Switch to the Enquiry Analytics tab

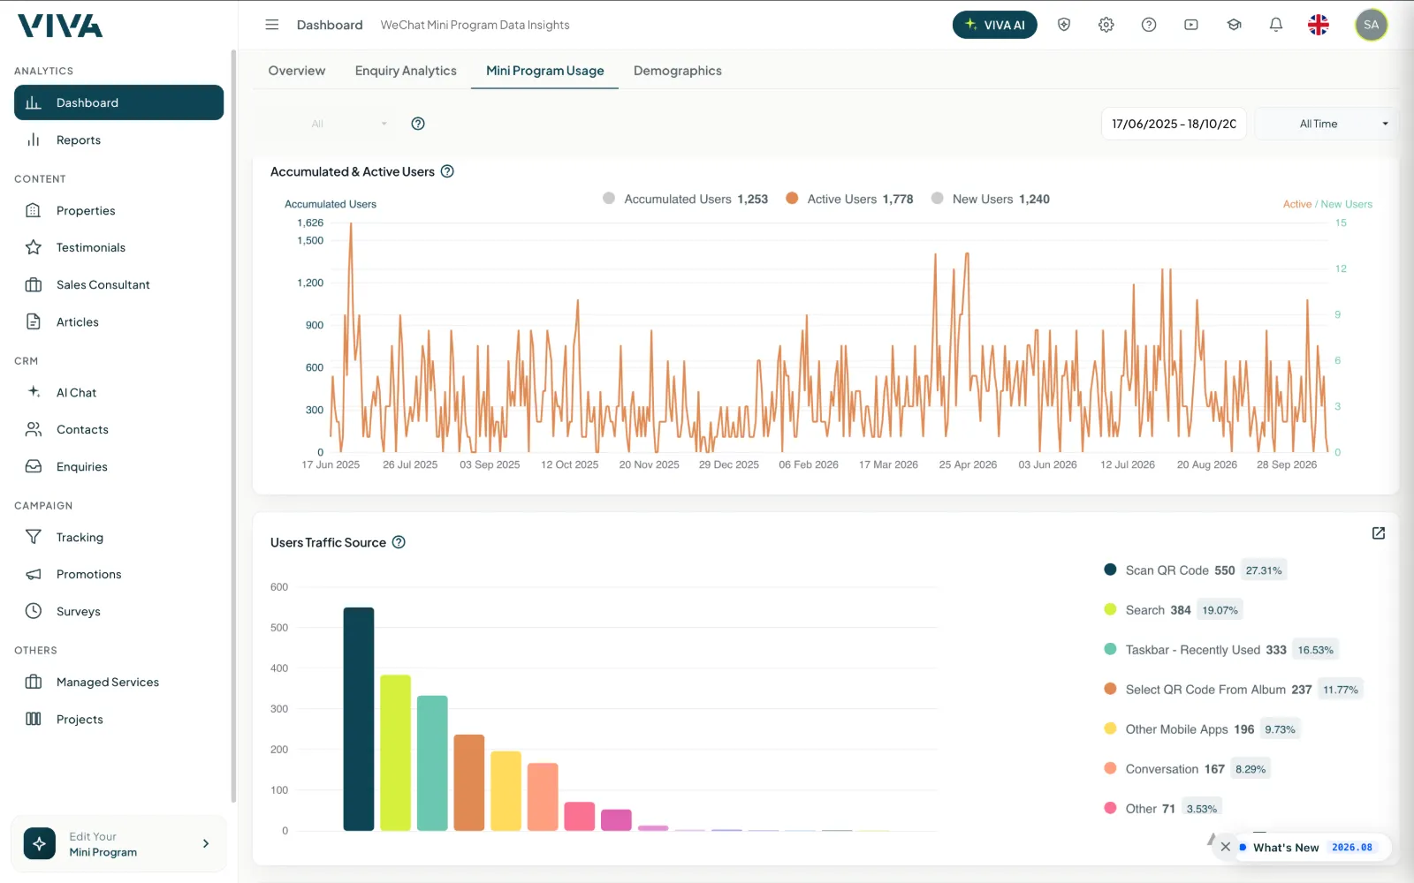coord(406,71)
